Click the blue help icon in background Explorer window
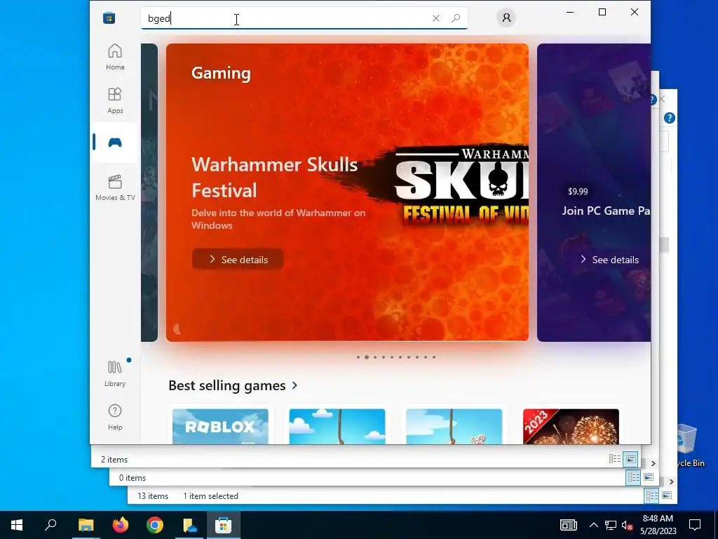Viewport: 718px width, 539px height. point(669,118)
